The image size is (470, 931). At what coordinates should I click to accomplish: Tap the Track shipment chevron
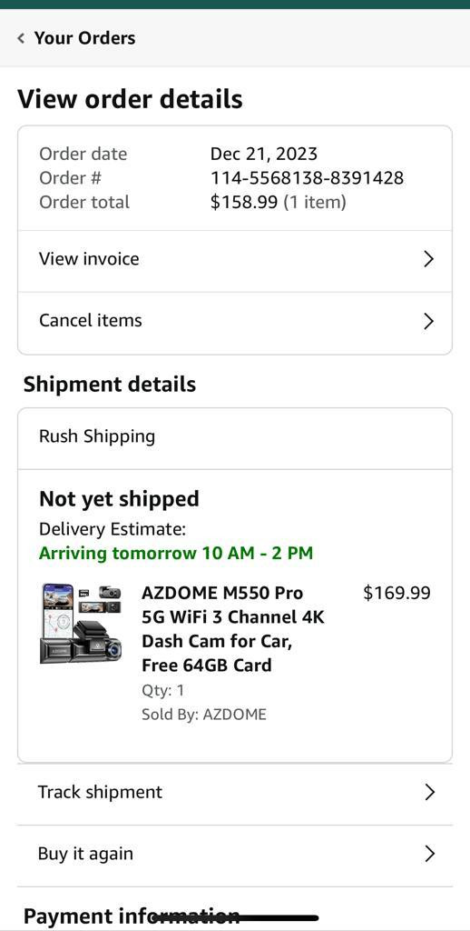(430, 793)
